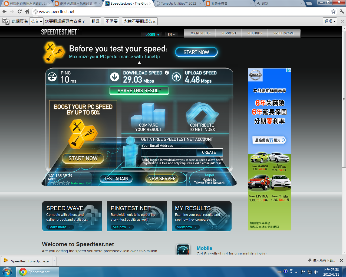Screen dimensions: 346x277
Task: Open the browser home page icon
Action: click(27, 12)
